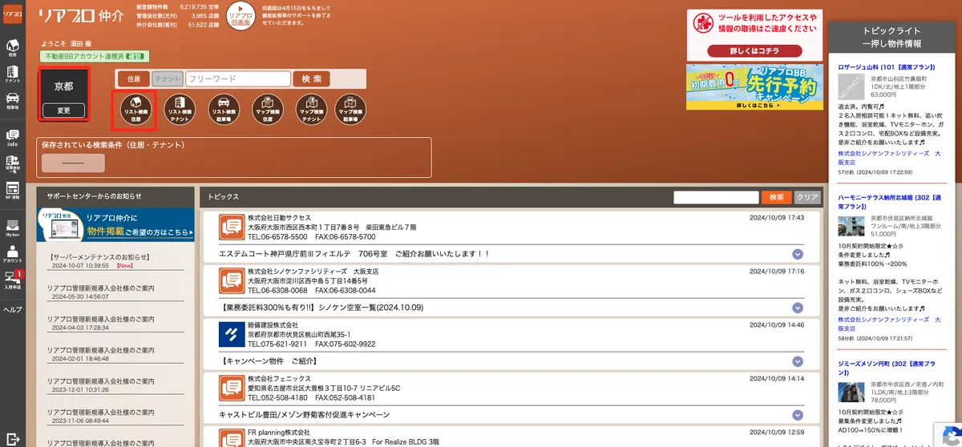Select the テナント search tab

(x=168, y=79)
